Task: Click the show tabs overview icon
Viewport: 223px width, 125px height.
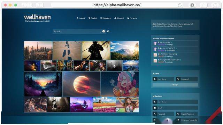Action: point(215,5)
